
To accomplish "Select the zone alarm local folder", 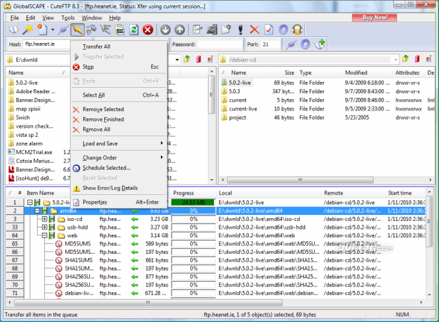I will [29, 143].
